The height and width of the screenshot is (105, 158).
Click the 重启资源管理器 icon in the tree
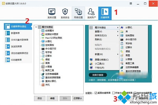pos(43,78)
